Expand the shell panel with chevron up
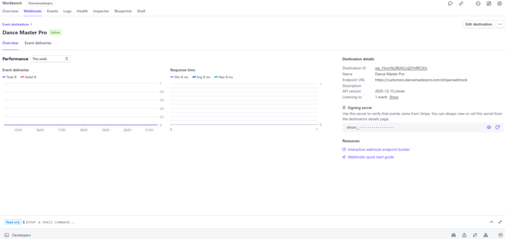This screenshot has width=505, height=239. coord(491,222)
